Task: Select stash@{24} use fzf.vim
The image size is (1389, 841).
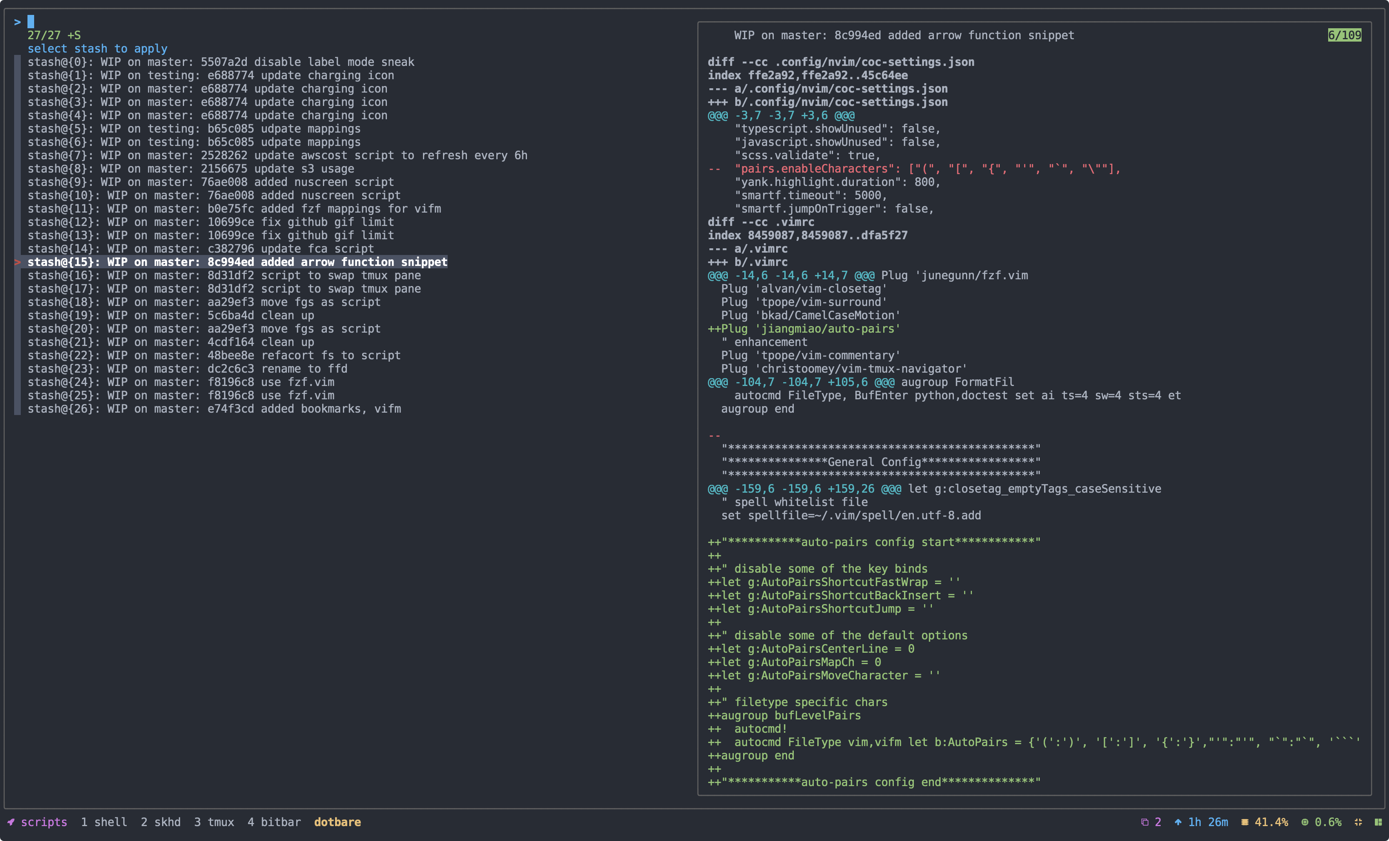Action: (x=181, y=382)
